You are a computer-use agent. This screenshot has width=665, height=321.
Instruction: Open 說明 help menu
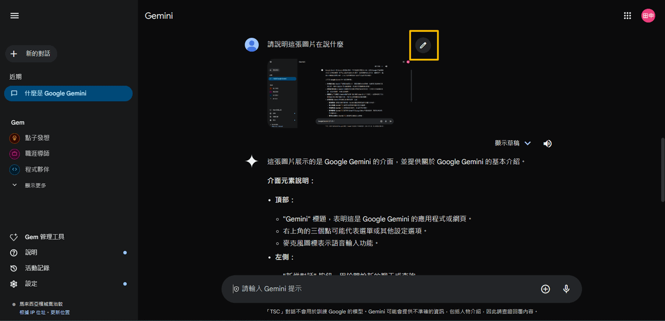31,252
